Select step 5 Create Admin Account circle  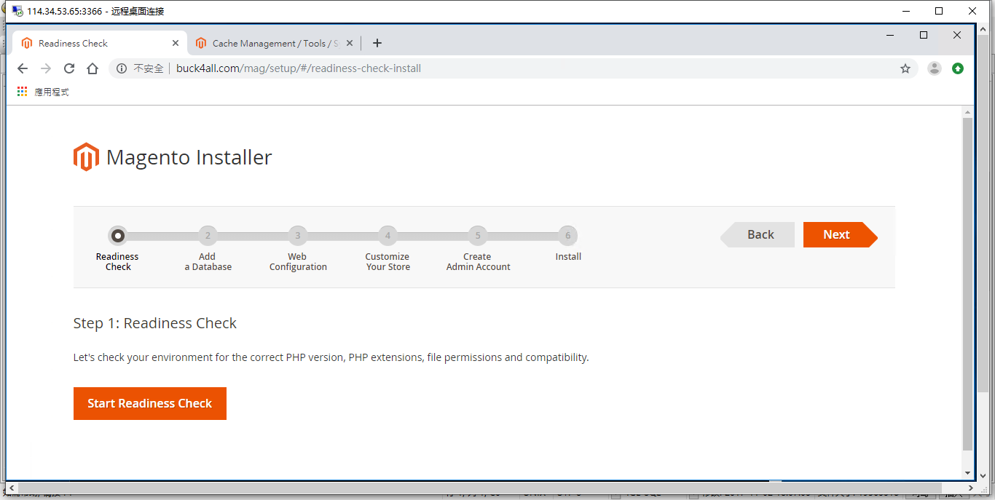(x=478, y=236)
